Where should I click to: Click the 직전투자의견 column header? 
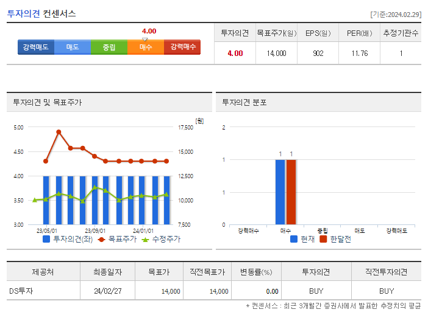pos(387,272)
